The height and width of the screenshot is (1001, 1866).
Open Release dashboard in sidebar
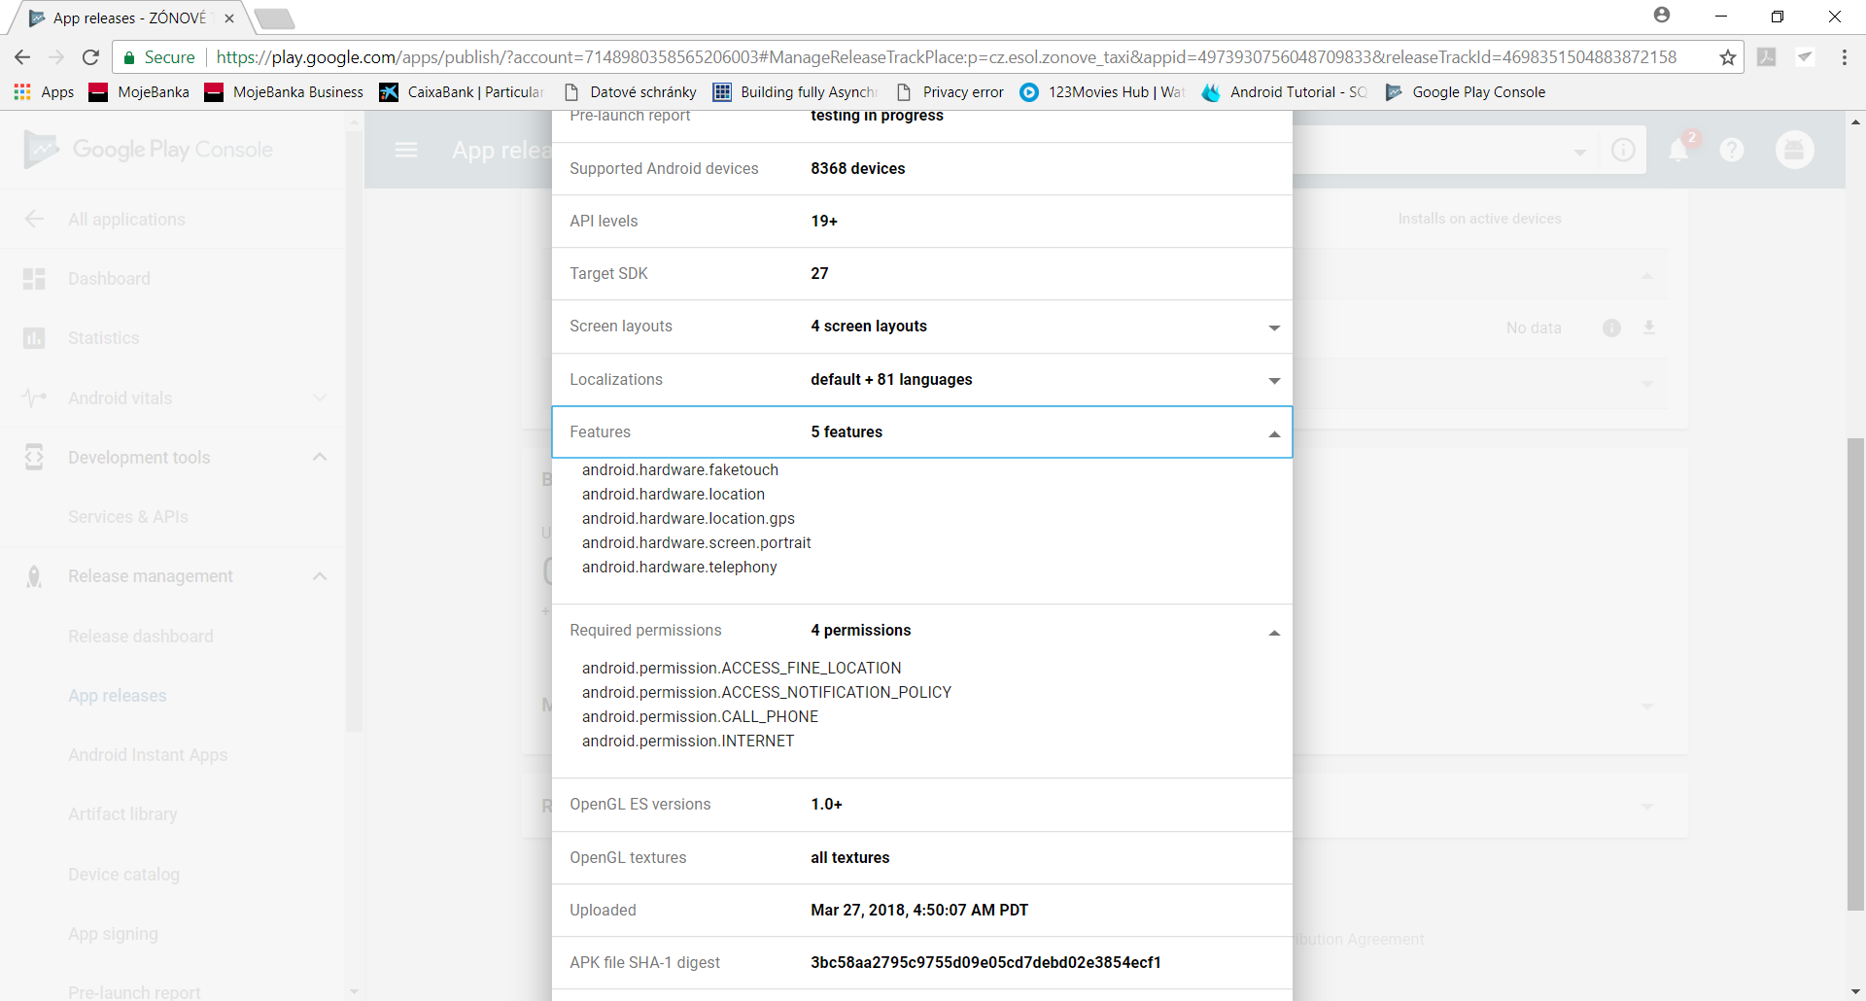click(141, 637)
